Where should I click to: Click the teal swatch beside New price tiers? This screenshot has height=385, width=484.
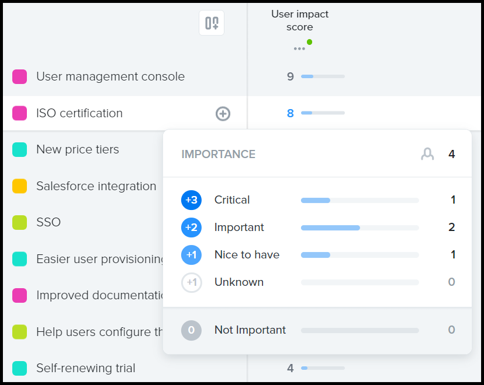click(x=19, y=150)
